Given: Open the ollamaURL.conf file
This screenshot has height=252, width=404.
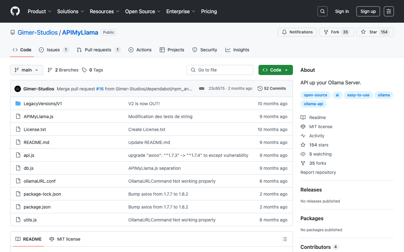Looking at the screenshot, I should pos(39,181).
